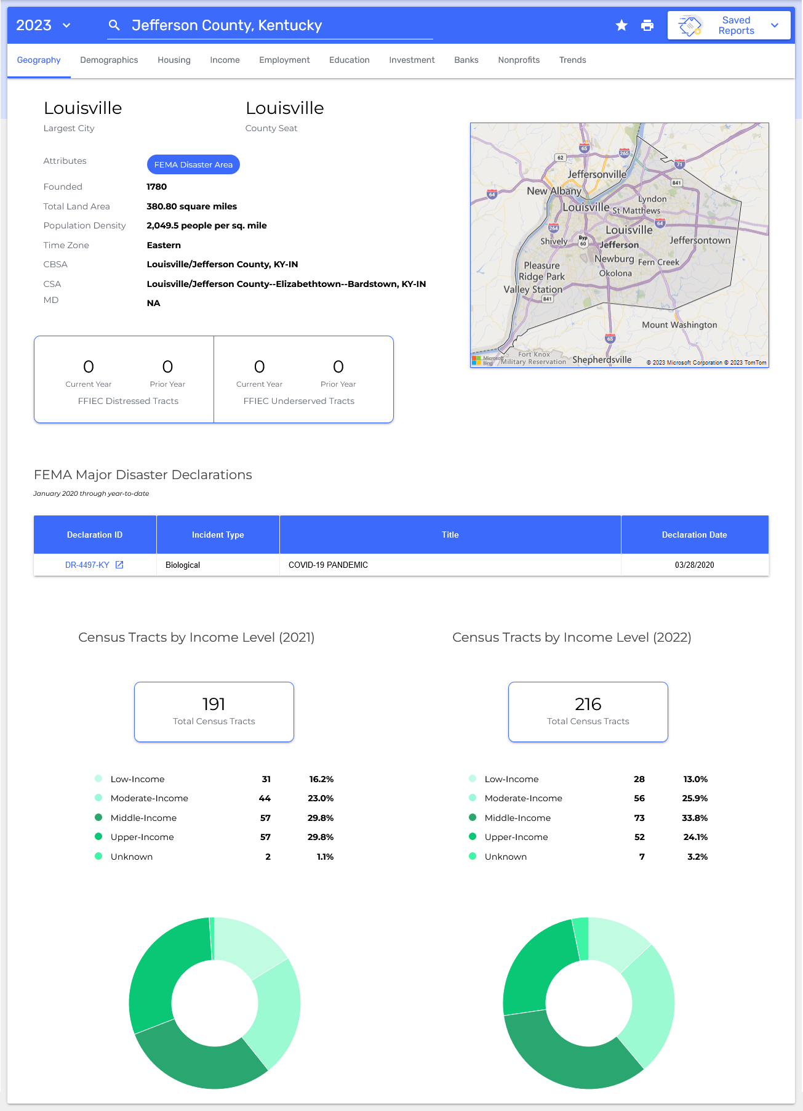Open the Housing tab
The height and width of the screenshot is (1111, 803).
(x=174, y=60)
